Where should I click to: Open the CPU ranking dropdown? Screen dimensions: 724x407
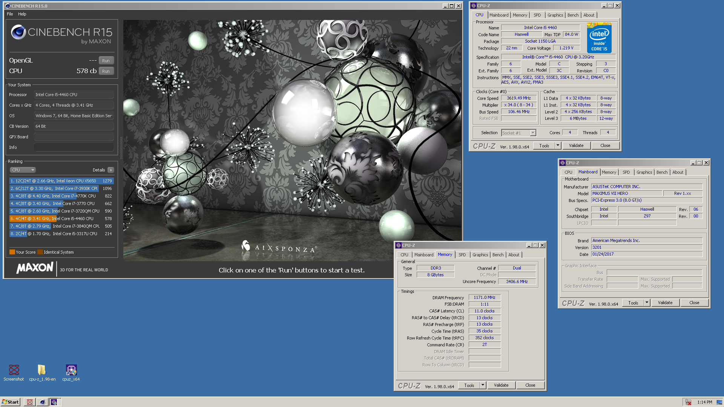[23, 170]
